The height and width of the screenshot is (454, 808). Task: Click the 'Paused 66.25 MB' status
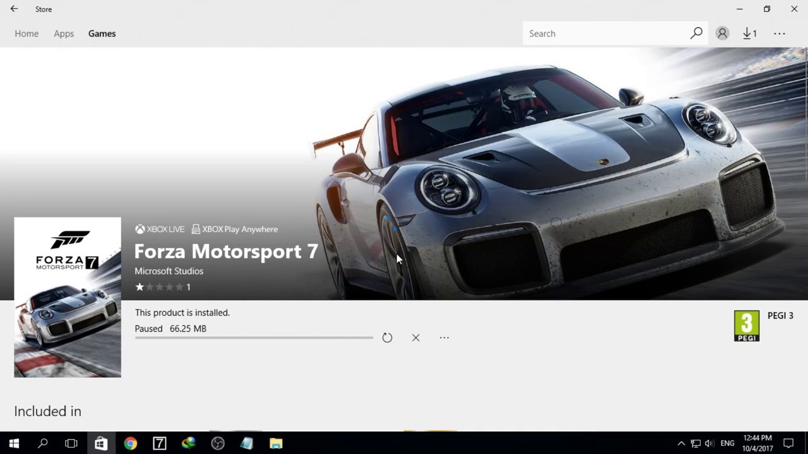170,329
